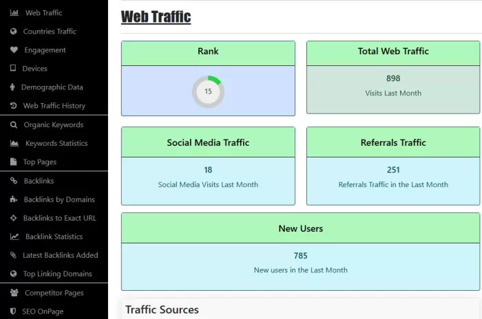Open Top Pages report
Image resolution: width=482 pixels, height=319 pixels.
point(40,162)
